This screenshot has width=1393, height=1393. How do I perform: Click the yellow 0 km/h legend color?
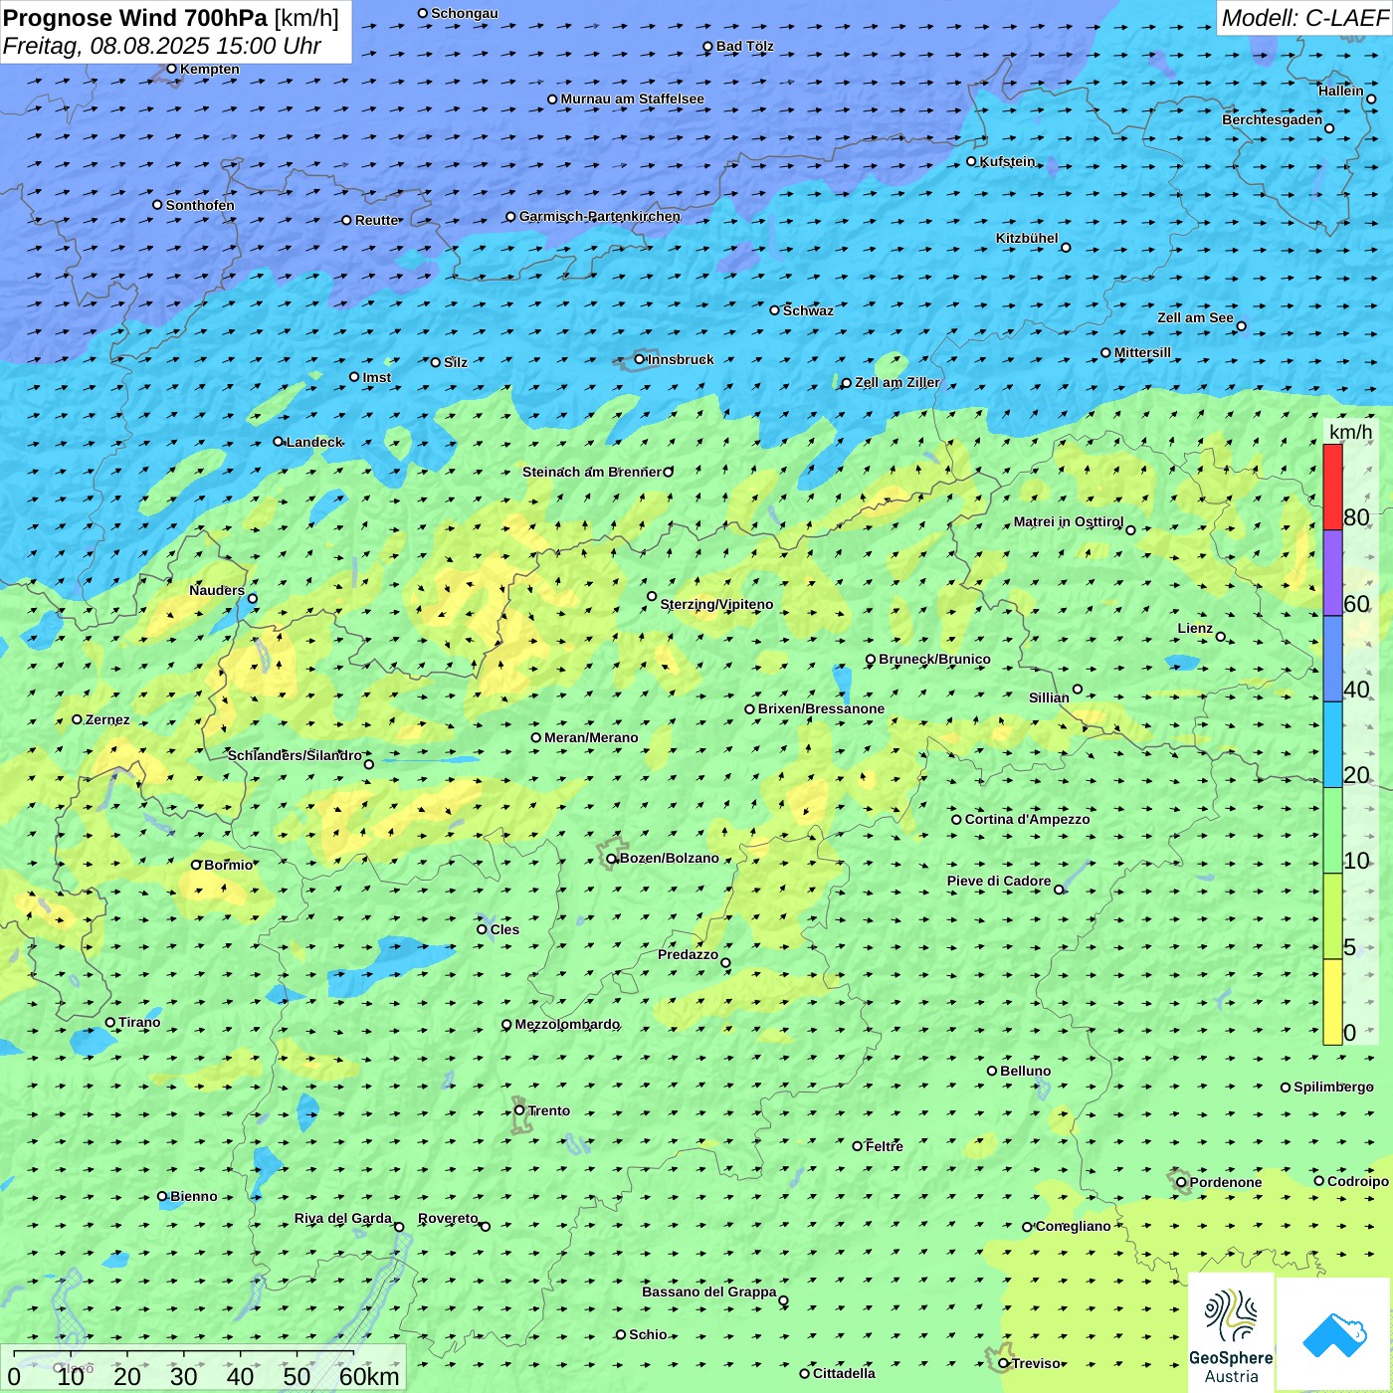1332,1002
